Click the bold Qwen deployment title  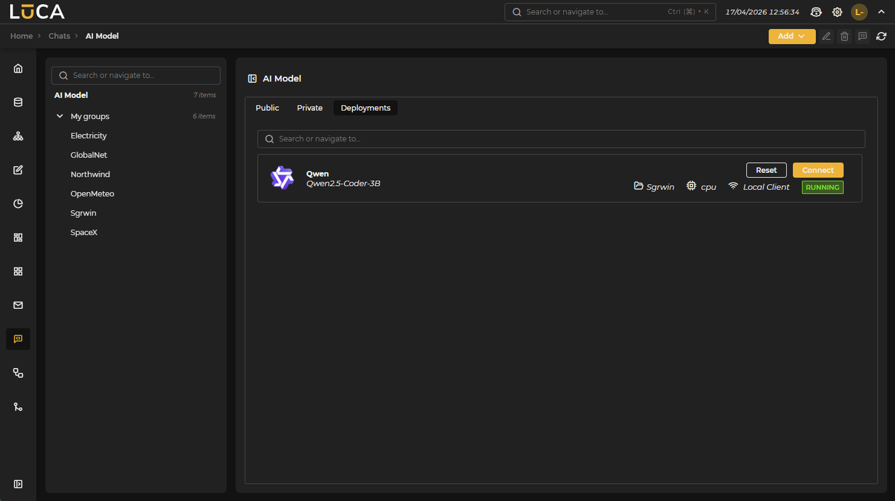pos(317,174)
